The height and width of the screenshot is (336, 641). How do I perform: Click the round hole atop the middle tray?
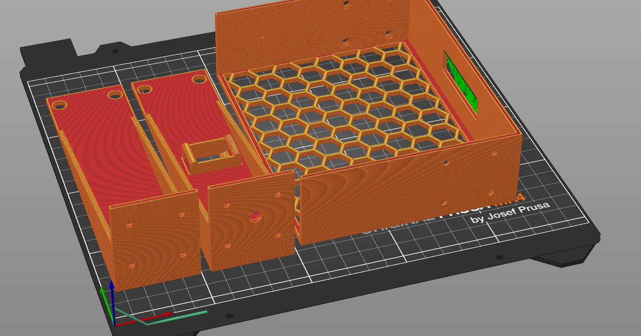[199, 79]
